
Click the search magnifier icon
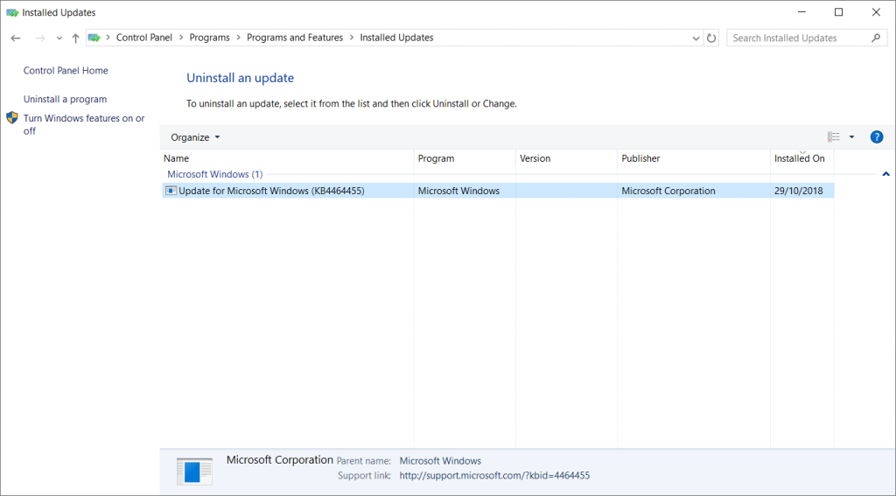(876, 38)
